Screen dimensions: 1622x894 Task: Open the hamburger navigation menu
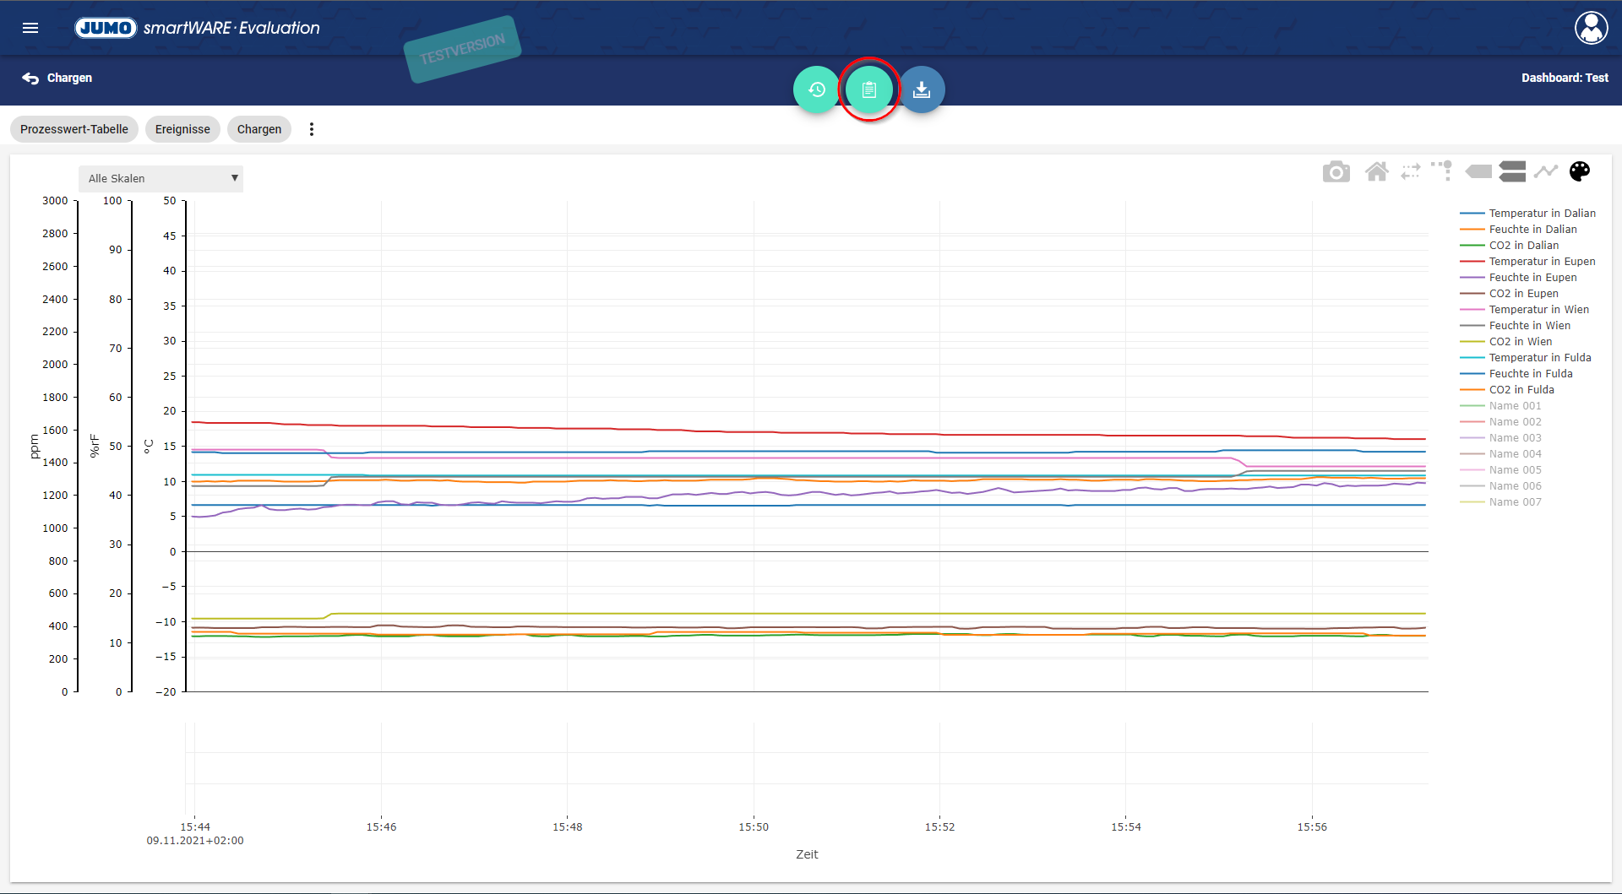[x=30, y=28]
